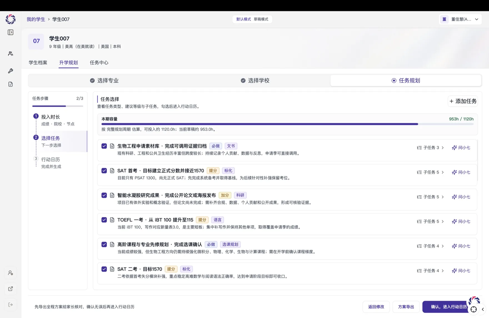489x318 pixels.
Task: Click the 方案导出 button
Action: click(406, 307)
